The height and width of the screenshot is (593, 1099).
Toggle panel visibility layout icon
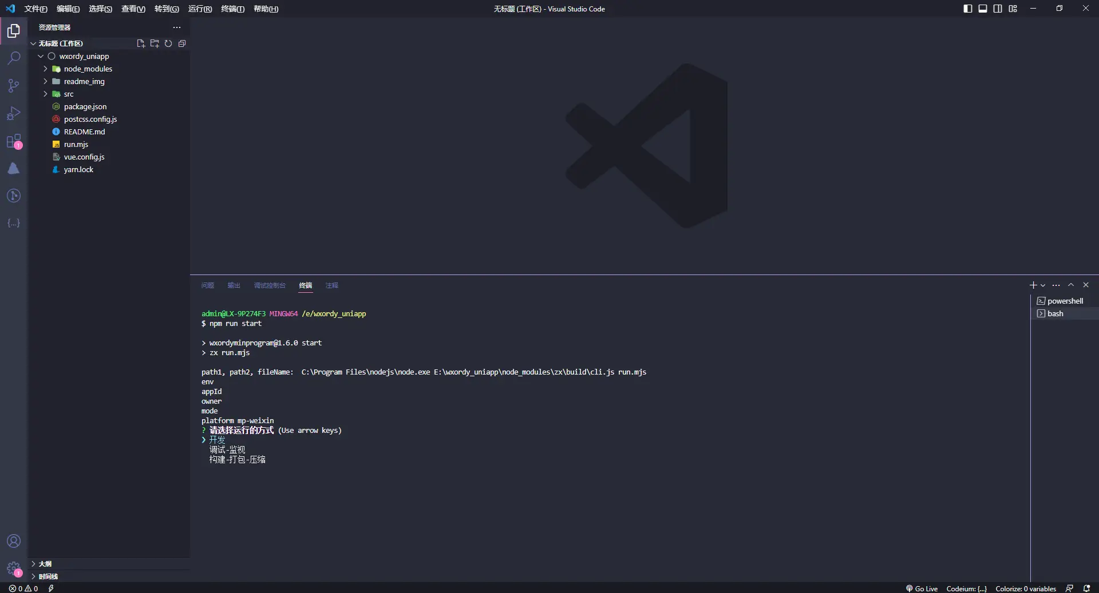pos(983,9)
